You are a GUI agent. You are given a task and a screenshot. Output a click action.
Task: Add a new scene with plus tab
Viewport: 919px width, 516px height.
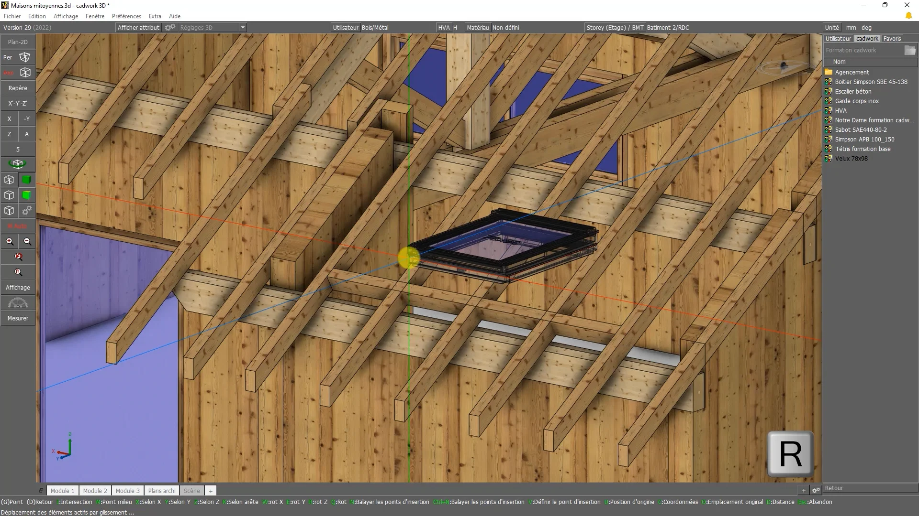pos(211,491)
